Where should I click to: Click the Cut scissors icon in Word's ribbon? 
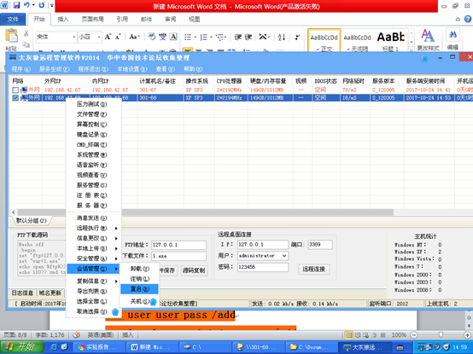pyautogui.click(x=26, y=33)
